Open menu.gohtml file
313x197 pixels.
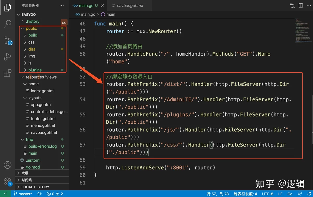(x=42, y=125)
